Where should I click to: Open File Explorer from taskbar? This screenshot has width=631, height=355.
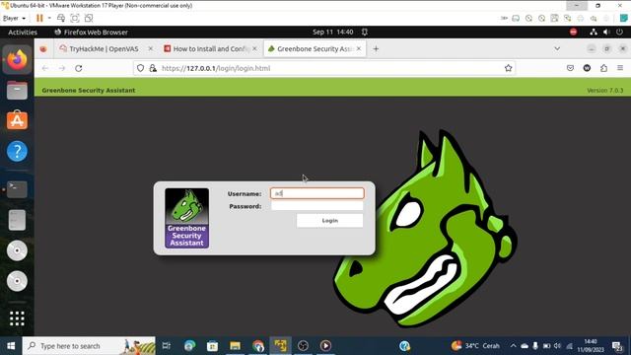tap(235, 346)
